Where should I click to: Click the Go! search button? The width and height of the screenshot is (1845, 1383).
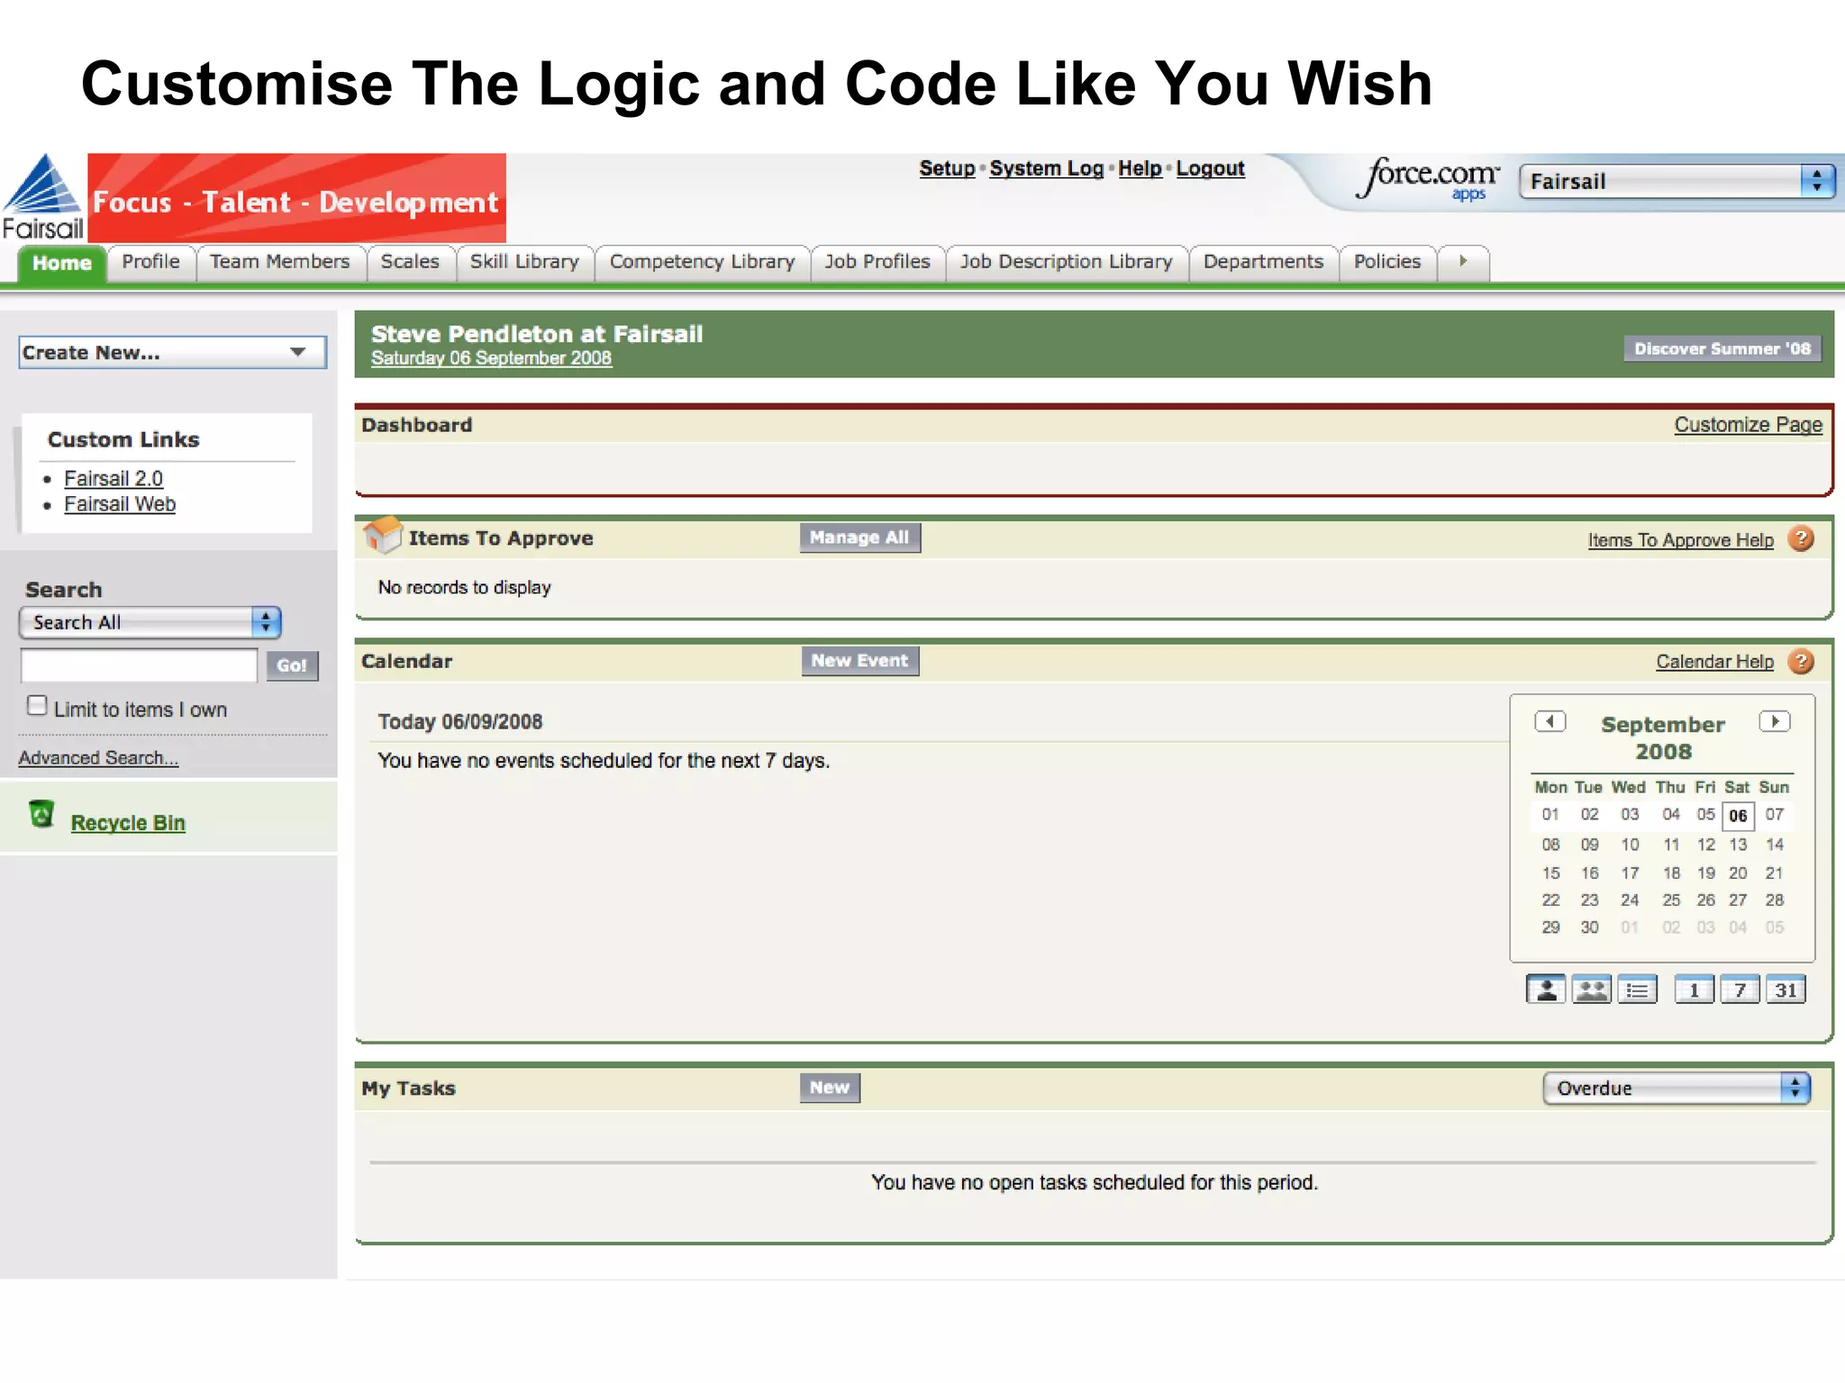[x=292, y=665]
